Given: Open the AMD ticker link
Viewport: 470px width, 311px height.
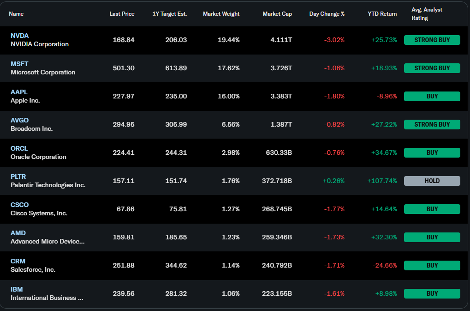Looking at the screenshot, I should (18, 233).
